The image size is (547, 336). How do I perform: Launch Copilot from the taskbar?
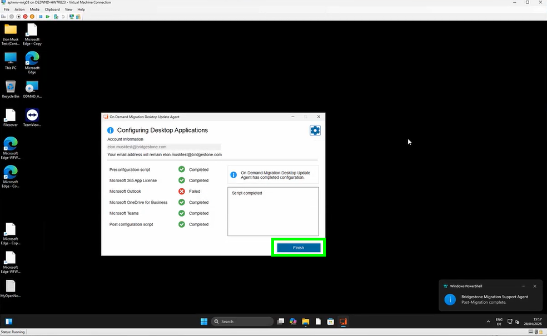[x=293, y=322]
